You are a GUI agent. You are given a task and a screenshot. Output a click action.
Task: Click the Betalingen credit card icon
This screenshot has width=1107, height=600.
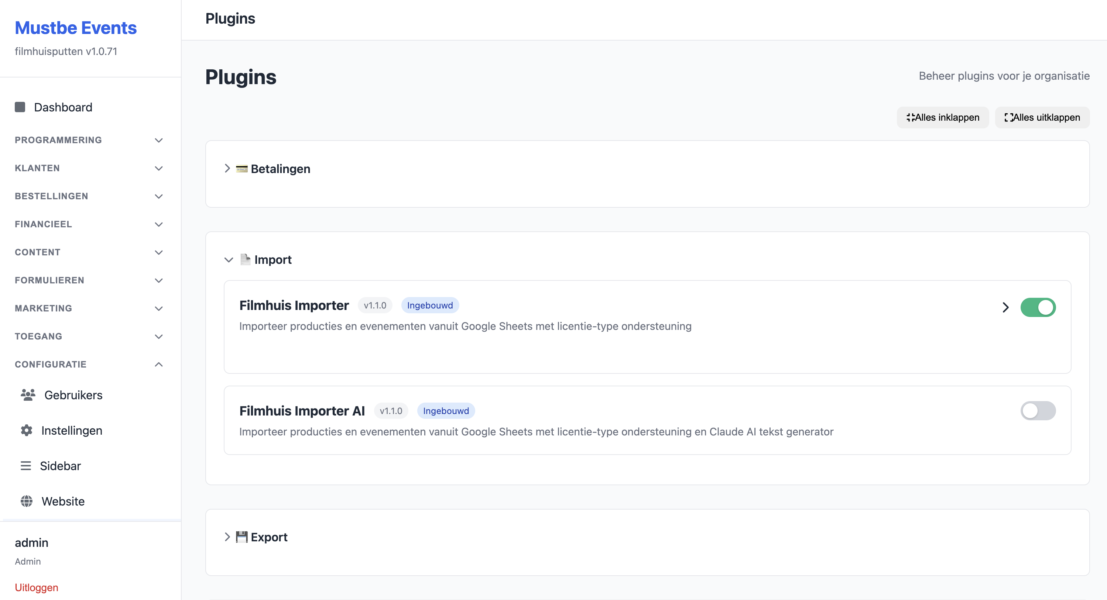point(242,168)
